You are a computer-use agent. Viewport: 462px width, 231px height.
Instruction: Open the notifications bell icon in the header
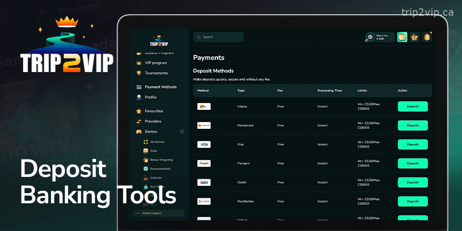(427, 37)
